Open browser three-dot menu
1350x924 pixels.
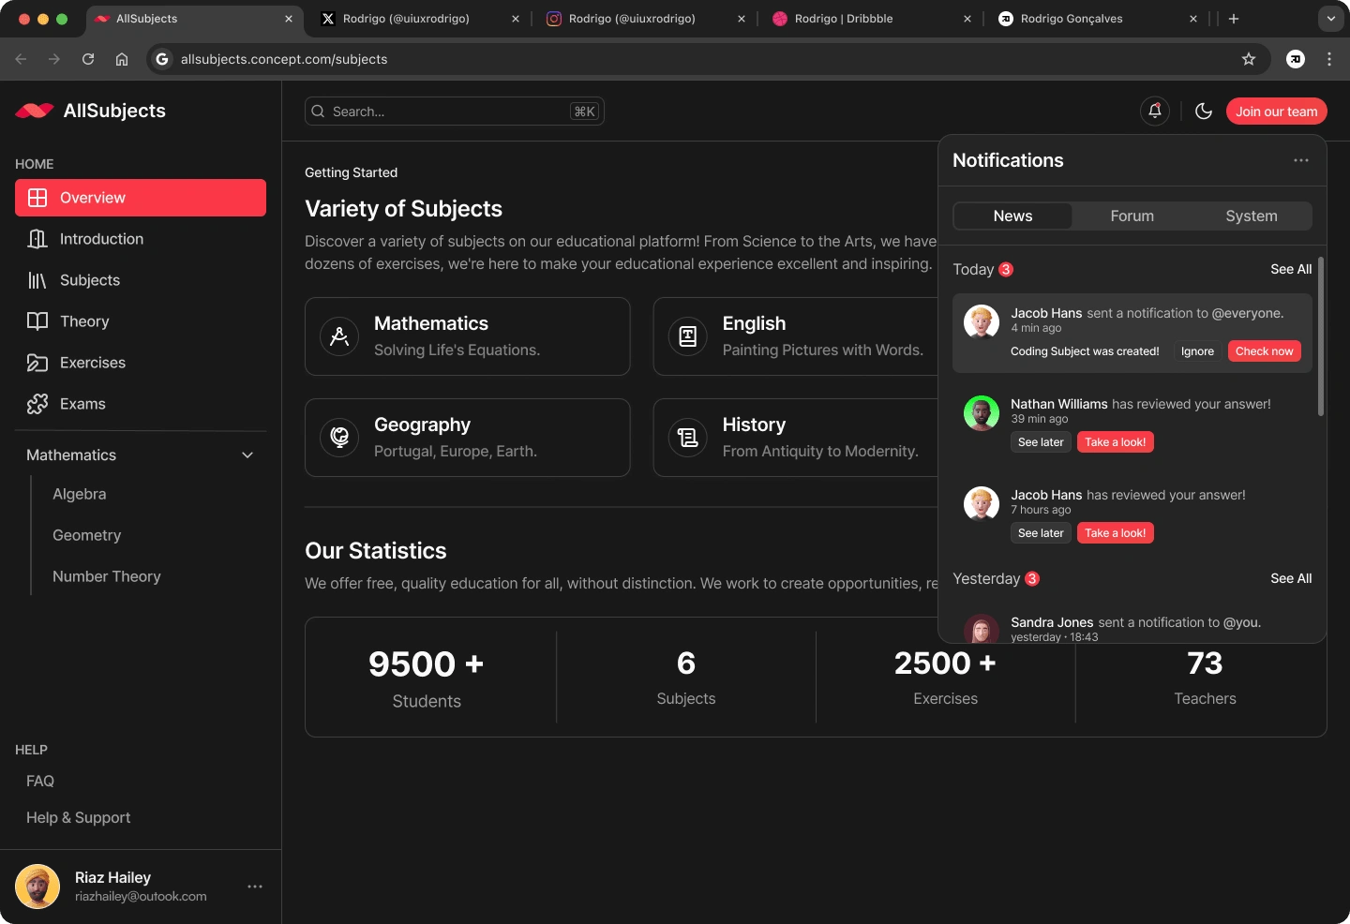tap(1329, 59)
